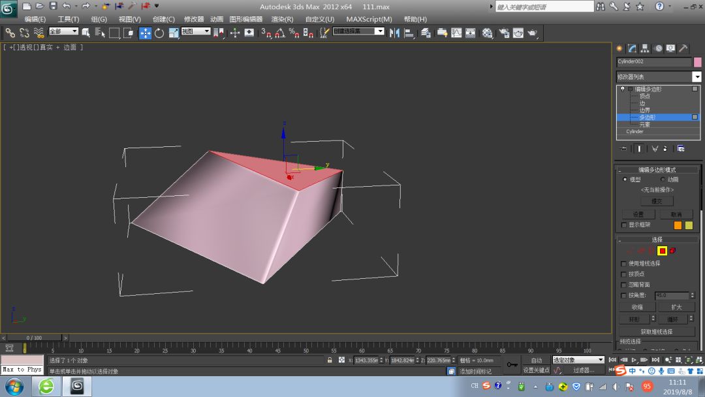Image resolution: width=705 pixels, height=397 pixels.
Task: Switch to the Display command panel
Action: (670, 48)
